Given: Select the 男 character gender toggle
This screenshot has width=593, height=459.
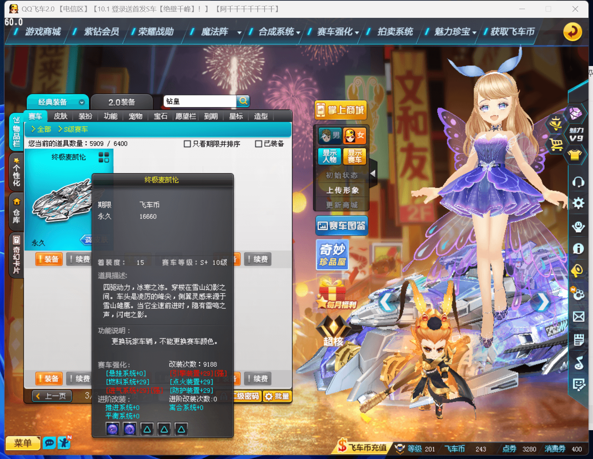Looking at the screenshot, I should [330, 135].
